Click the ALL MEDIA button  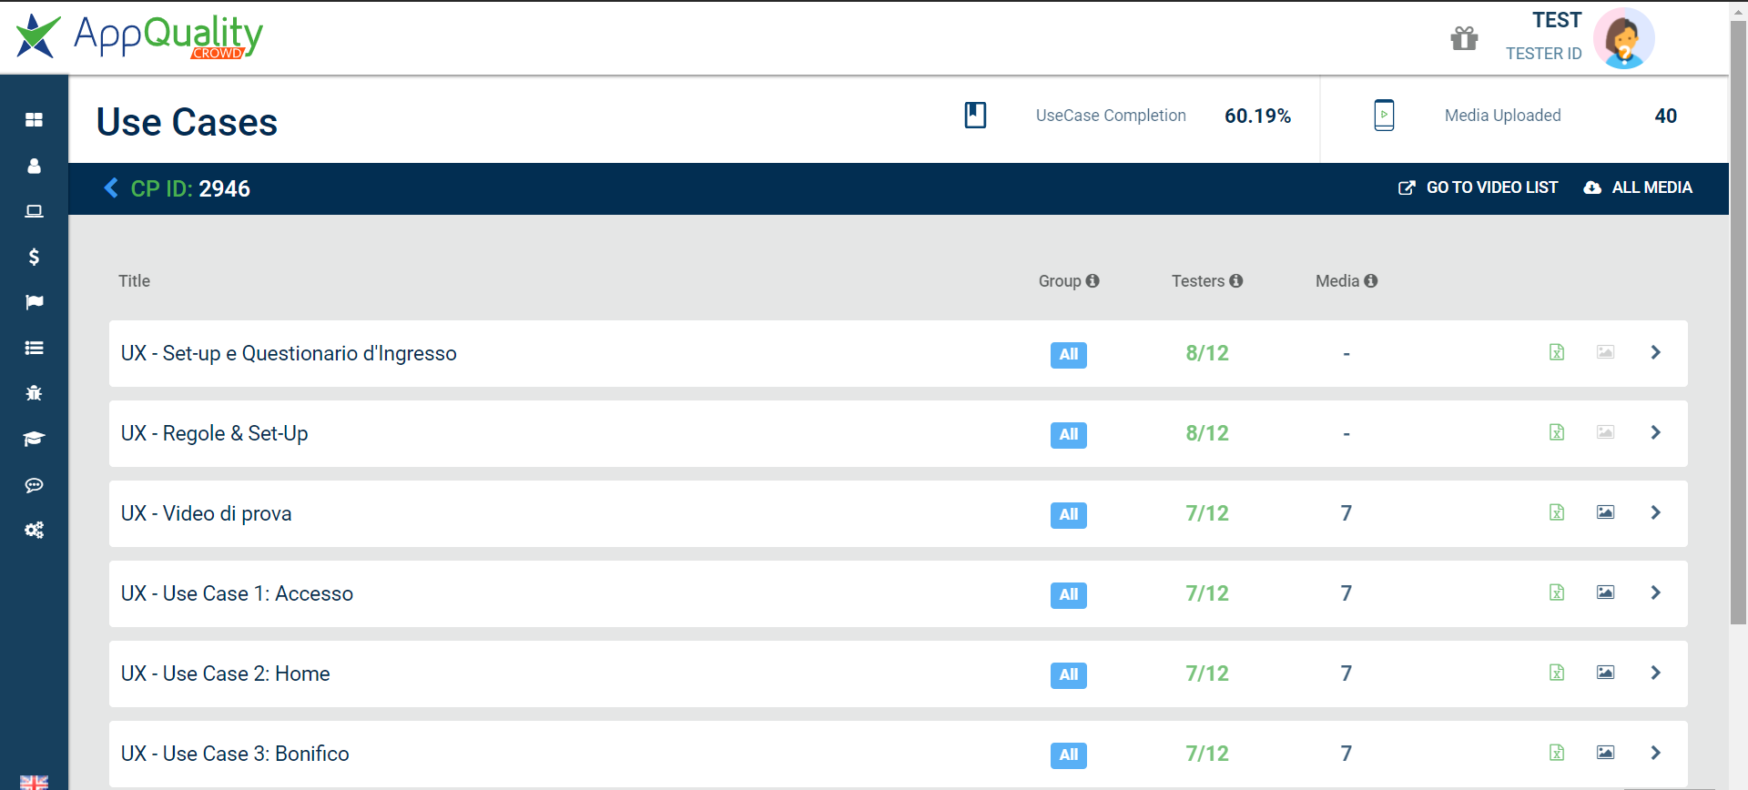(1638, 187)
